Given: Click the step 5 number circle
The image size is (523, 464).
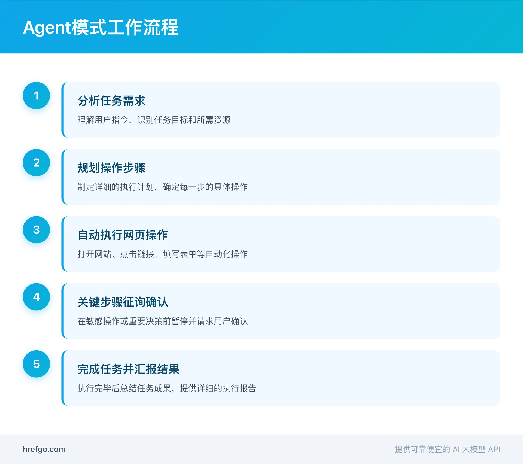Looking at the screenshot, I should [x=36, y=364].
